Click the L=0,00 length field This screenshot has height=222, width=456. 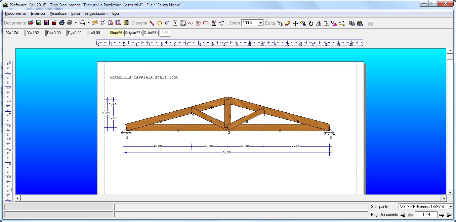pyautogui.click(x=98, y=33)
